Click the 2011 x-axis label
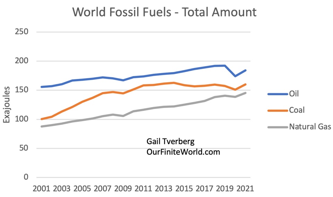333x197 pixels. pyautogui.click(x=143, y=189)
